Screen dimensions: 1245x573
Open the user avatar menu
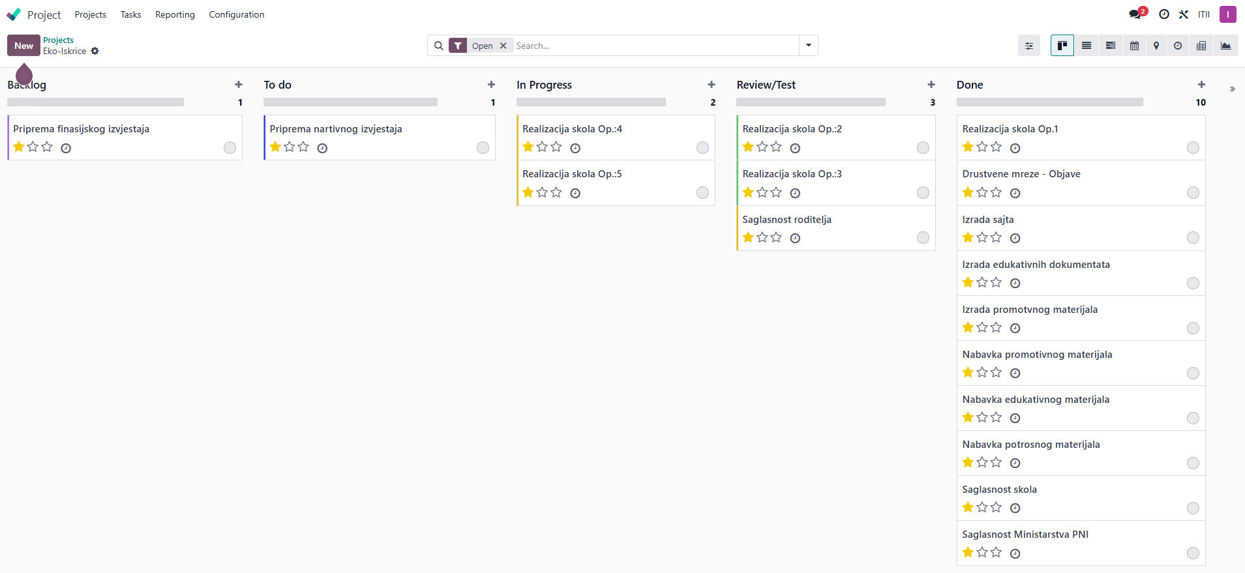click(x=1228, y=14)
